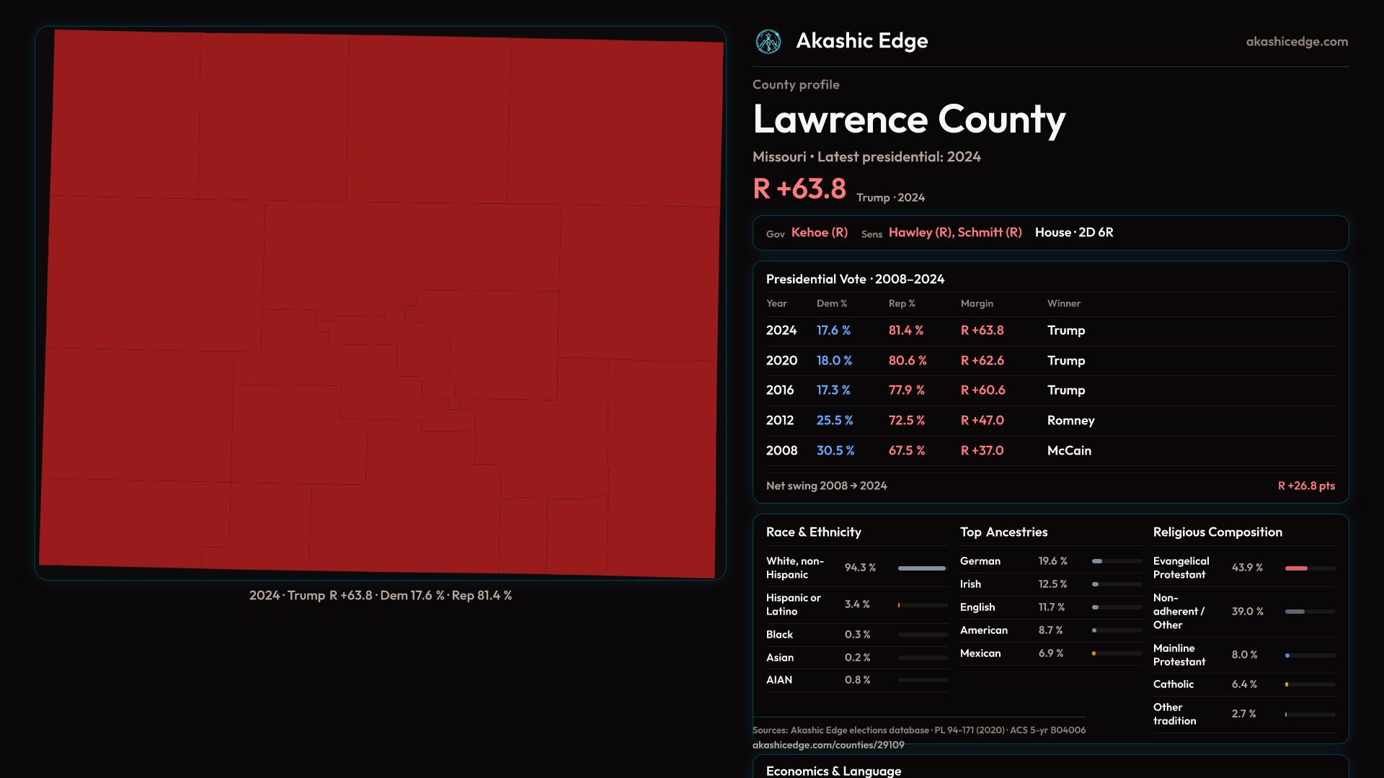
Task: Click senators Hawley (R), Schmitt (R) text
Action: (x=954, y=233)
